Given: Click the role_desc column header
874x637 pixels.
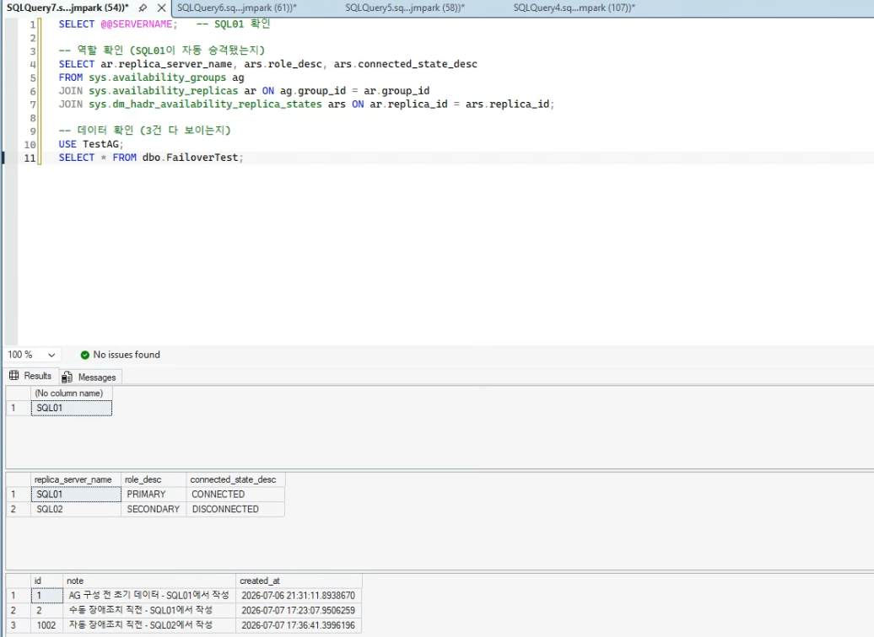Looking at the screenshot, I should coord(154,479).
